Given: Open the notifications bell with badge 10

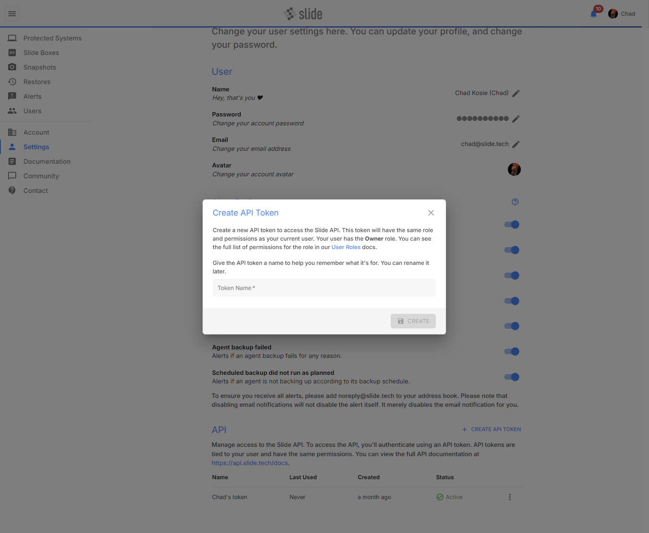Looking at the screenshot, I should 594,14.
